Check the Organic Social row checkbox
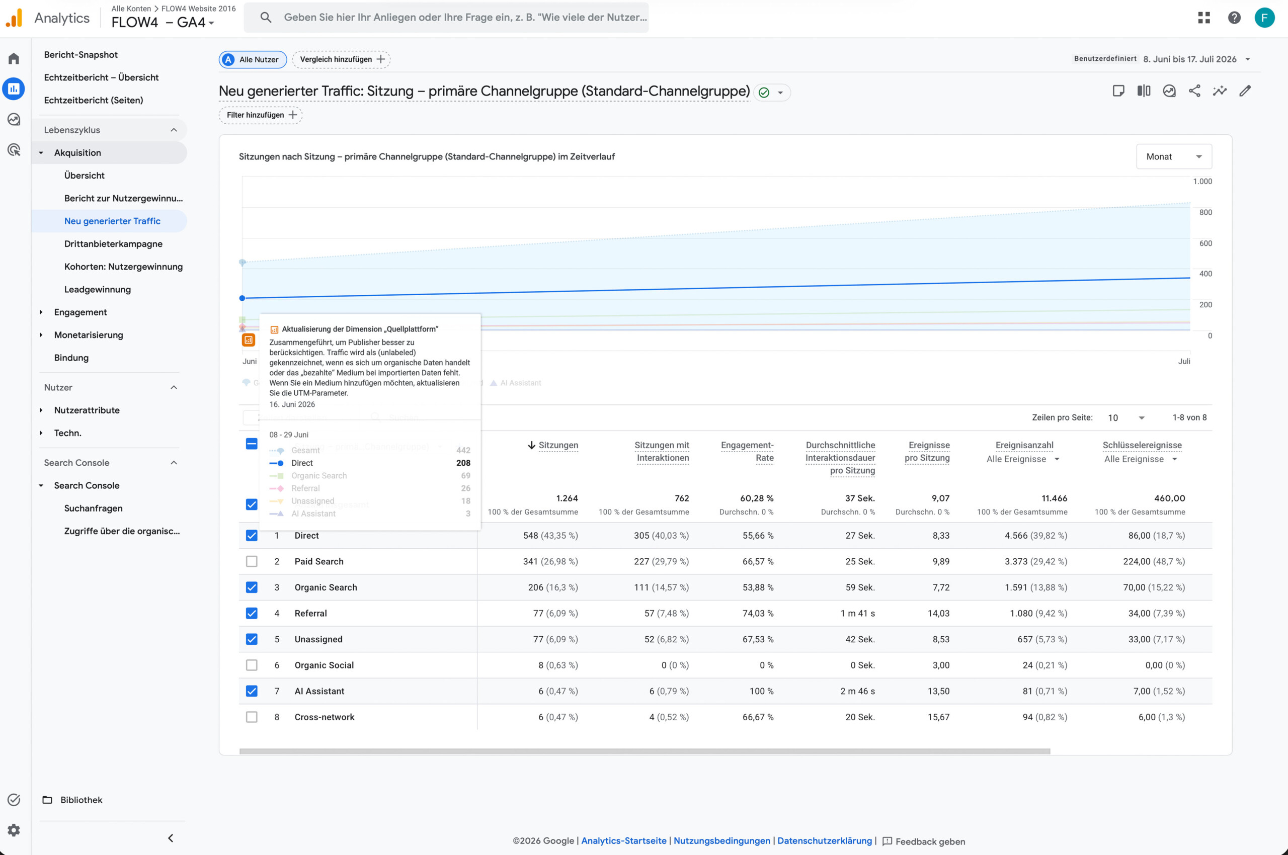The height and width of the screenshot is (855, 1288). click(252, 665)
